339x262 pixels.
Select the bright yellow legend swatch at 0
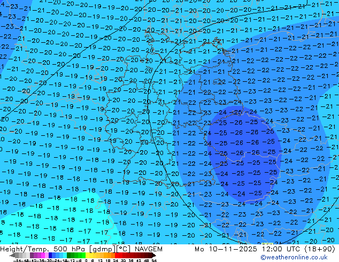87,255
